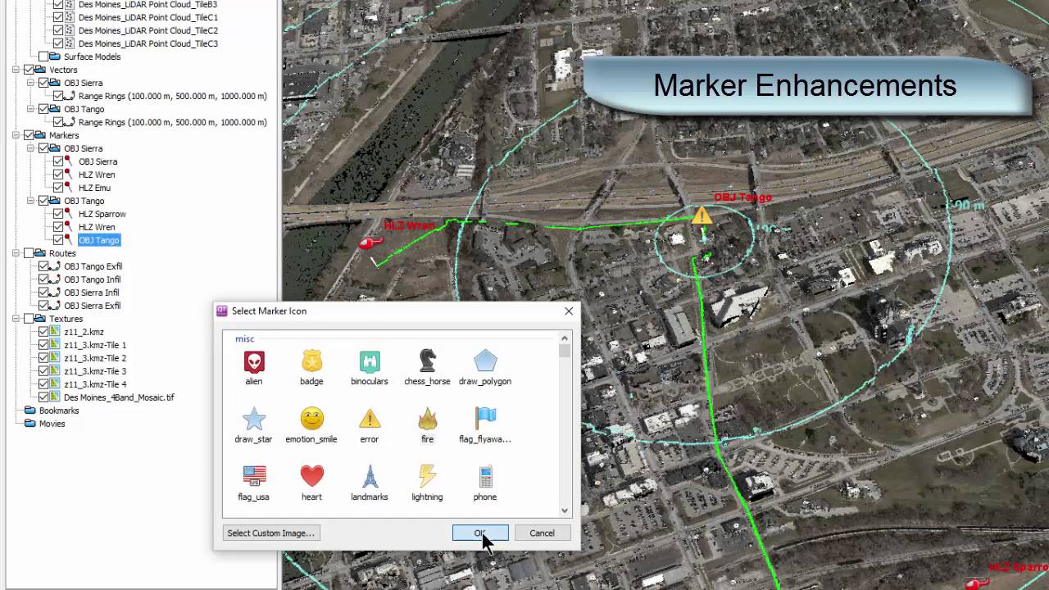
Task: Click the red helicopter HLZ Wren map marker
Action: [x=370, y=243]
